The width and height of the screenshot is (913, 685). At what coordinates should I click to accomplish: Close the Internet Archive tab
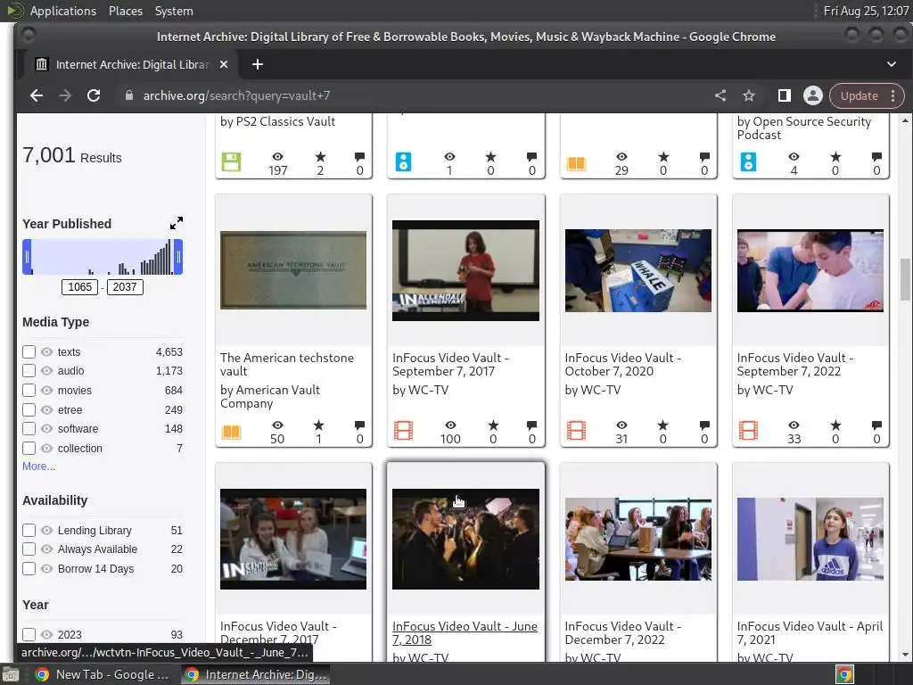pyautogui.click(x=224, y=64)
